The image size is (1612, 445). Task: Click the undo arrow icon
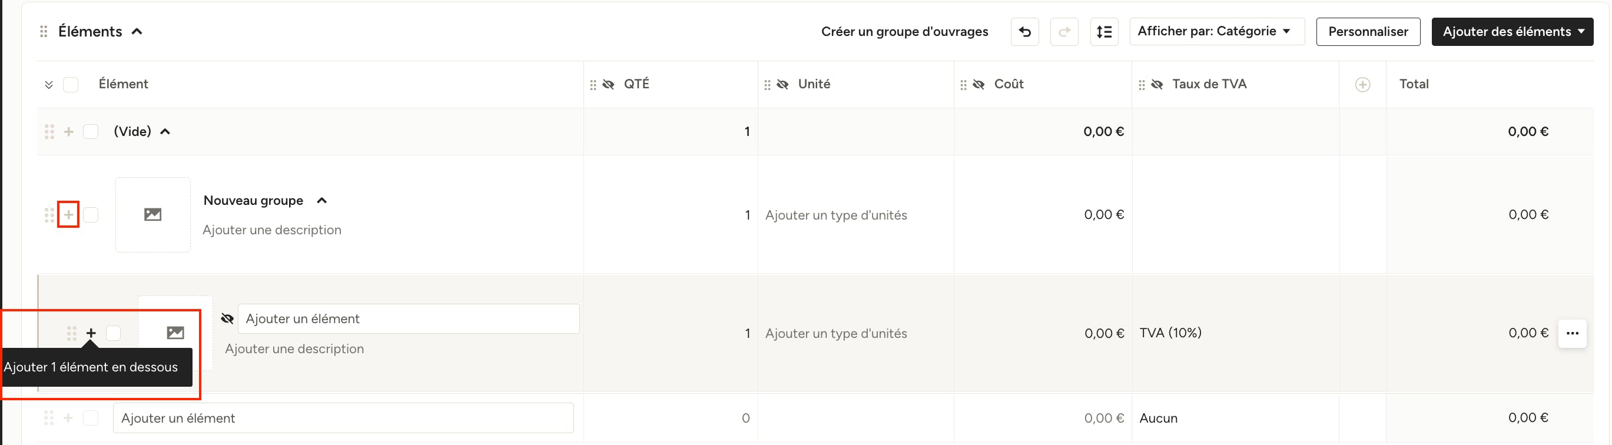[1024, 32]
